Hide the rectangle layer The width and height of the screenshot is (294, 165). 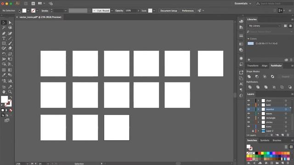pyautogui.click(x=249, y=118)
